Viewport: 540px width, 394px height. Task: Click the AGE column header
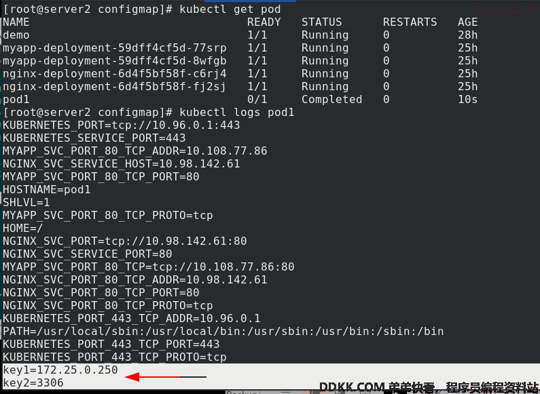pyautogui.click(x=467, y=22)
